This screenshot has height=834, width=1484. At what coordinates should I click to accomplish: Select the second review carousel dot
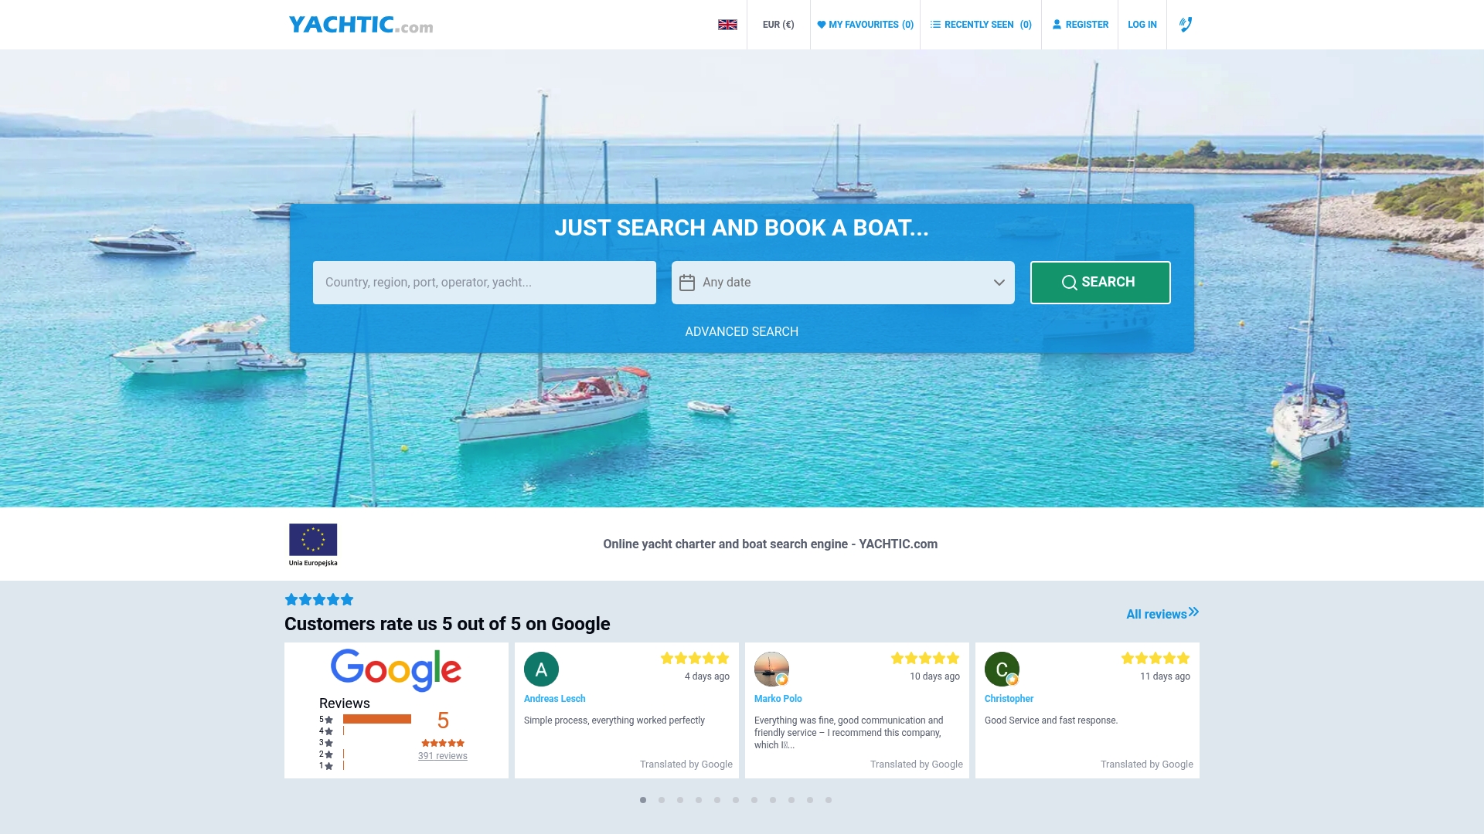662,800
